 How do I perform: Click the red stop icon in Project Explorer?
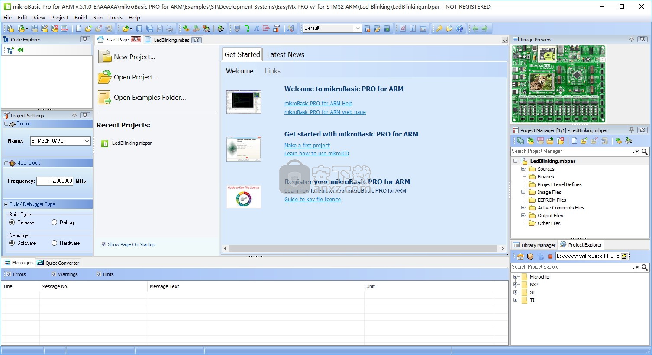click(550, 256)
